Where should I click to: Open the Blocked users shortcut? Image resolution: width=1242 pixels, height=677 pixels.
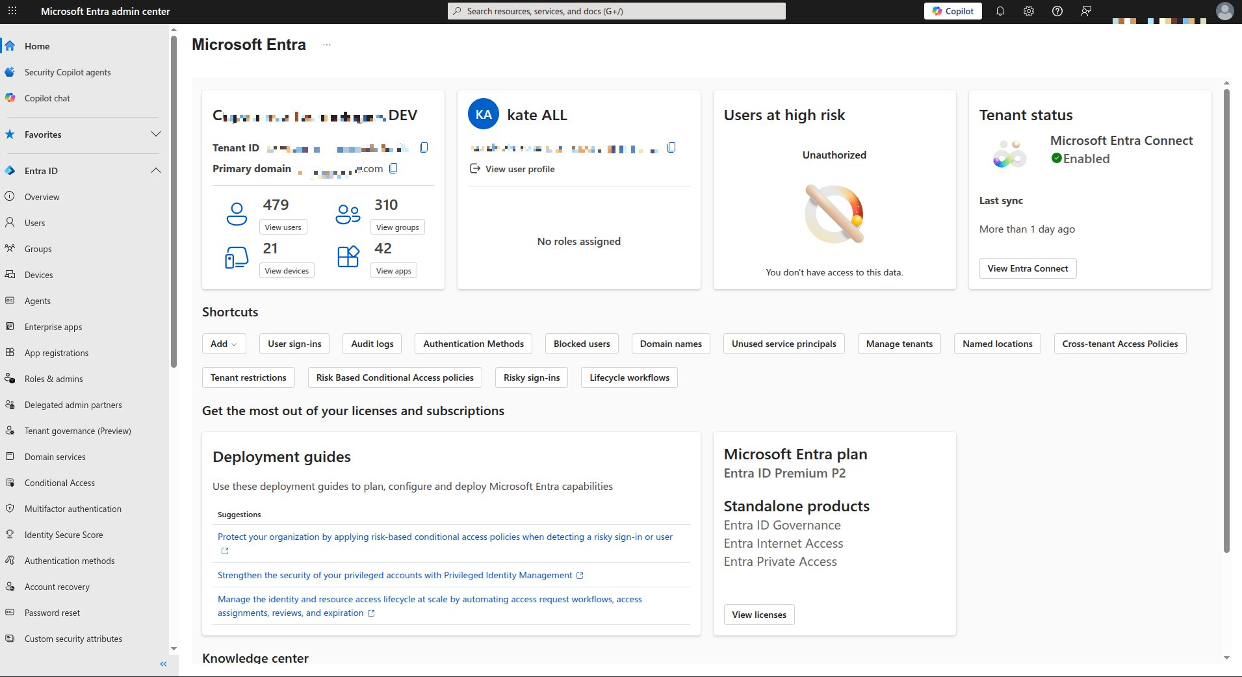click(582, 344)
